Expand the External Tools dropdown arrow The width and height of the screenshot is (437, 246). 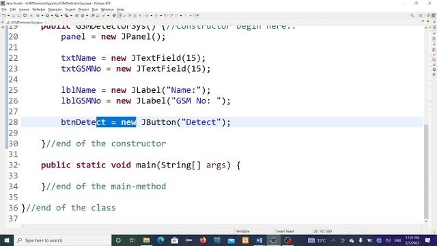(x=71, y=16)
